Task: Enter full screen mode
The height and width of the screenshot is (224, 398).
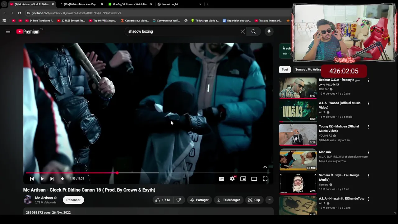Action: click(x=265, y=179)
